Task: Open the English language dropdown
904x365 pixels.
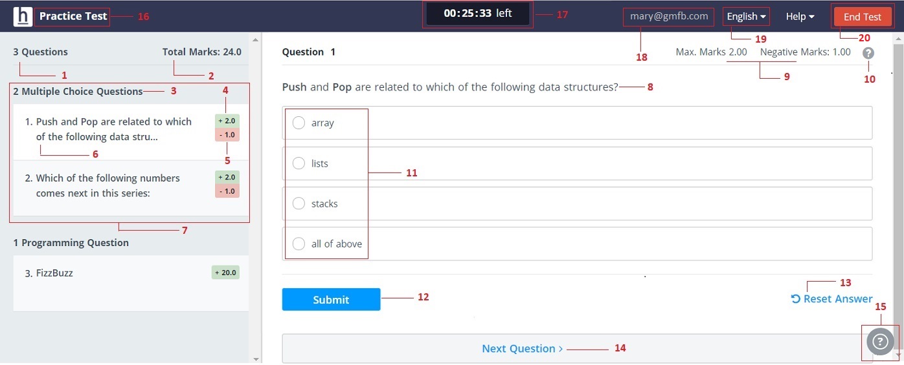Action: point(747,17)
